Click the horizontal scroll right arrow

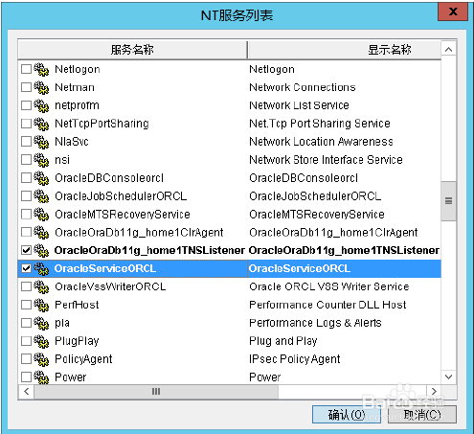(434, 392)
